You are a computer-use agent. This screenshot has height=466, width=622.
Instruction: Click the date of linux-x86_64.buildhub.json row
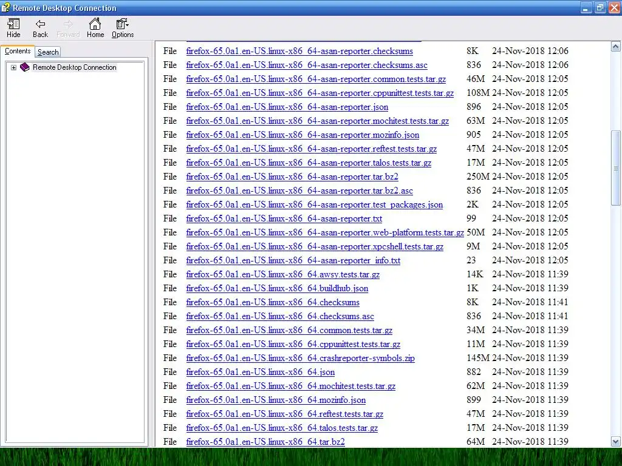pos(530,288)
